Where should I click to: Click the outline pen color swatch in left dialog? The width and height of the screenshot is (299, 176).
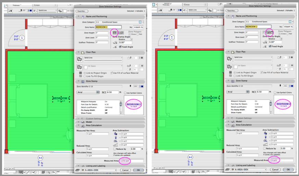point(141,58)
